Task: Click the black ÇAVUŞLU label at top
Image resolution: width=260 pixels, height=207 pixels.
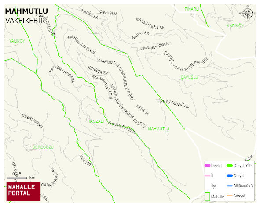Action: (108, 12)
